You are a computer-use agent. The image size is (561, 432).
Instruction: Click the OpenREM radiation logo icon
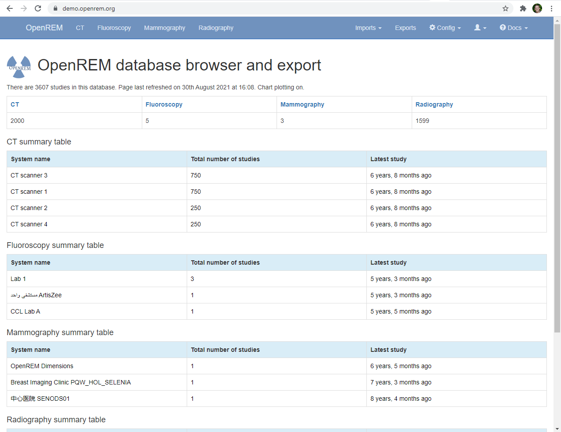pyautogui.click(x=19, y=66)
